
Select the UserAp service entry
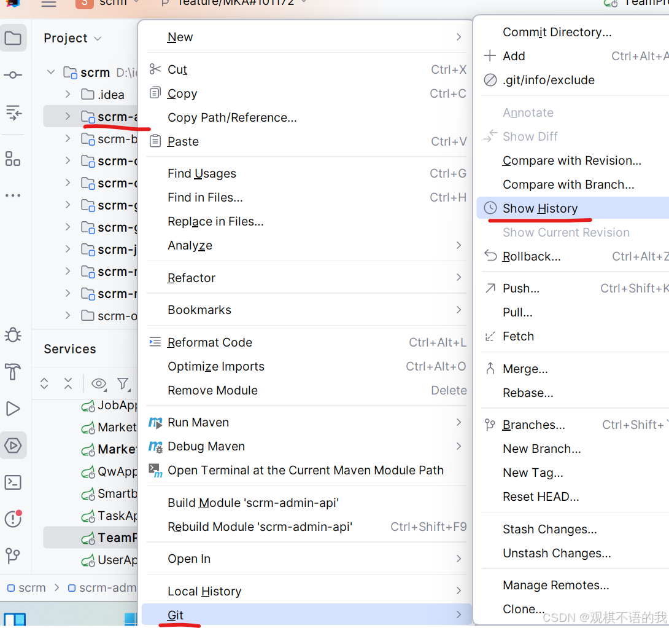pyautogui.click(x=109, y=560)
